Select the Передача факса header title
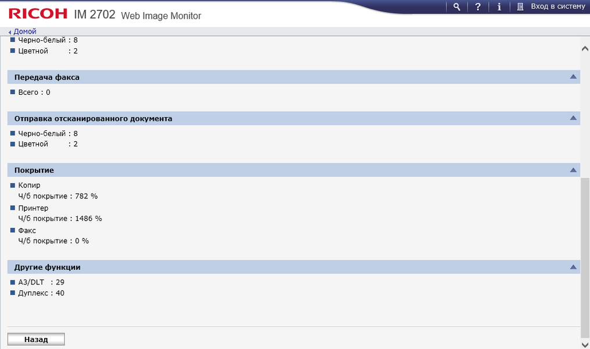 (47, 77)
